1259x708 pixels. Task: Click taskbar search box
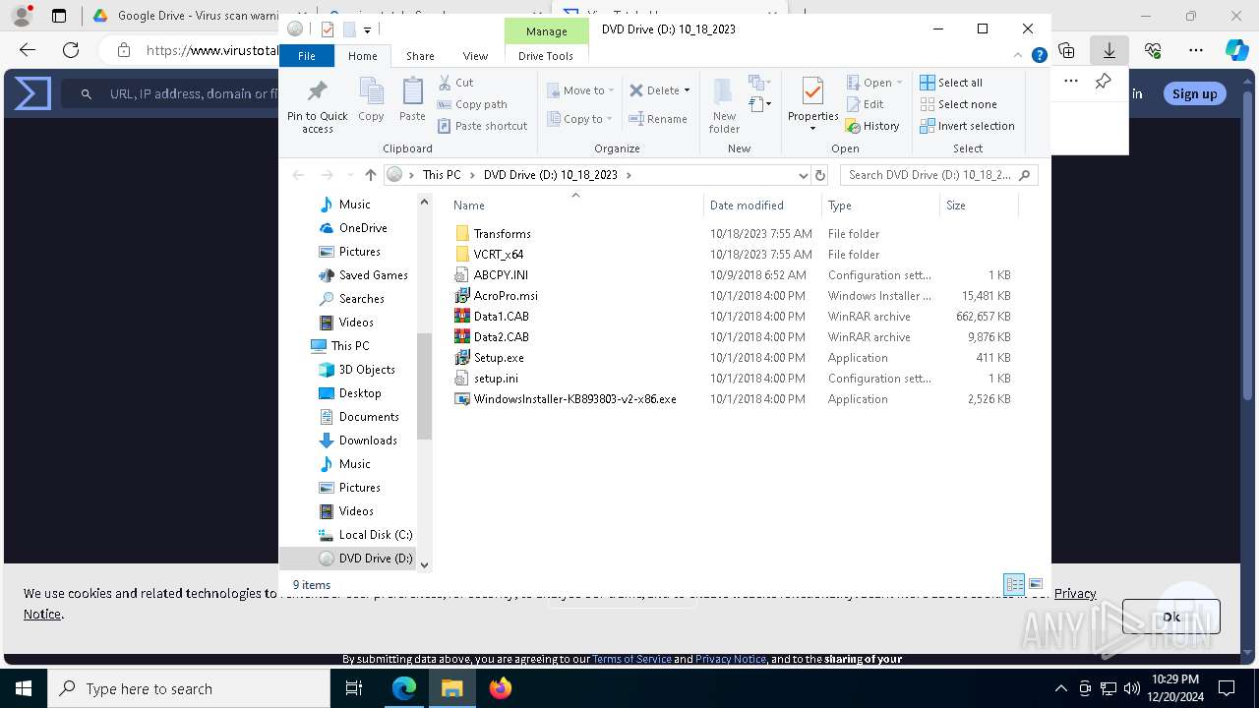[189, 688]
